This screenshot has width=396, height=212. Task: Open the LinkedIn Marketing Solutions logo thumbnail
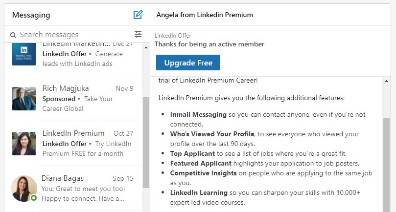pyautogui.click(x=24, y=54)
